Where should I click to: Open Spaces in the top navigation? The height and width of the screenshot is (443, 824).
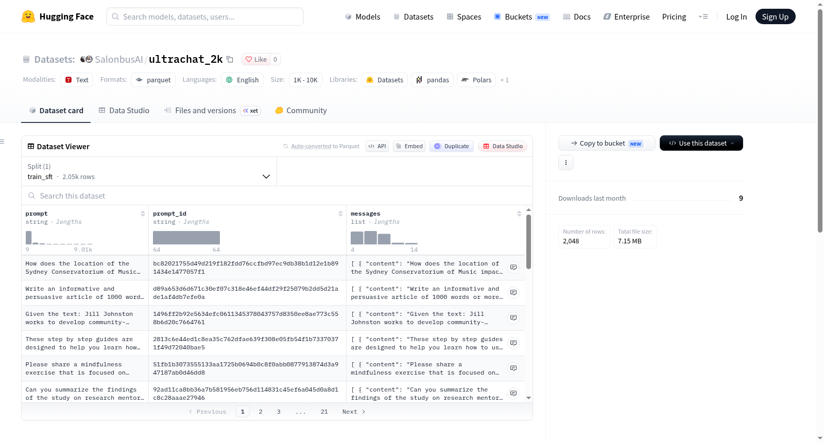[464, 17]
